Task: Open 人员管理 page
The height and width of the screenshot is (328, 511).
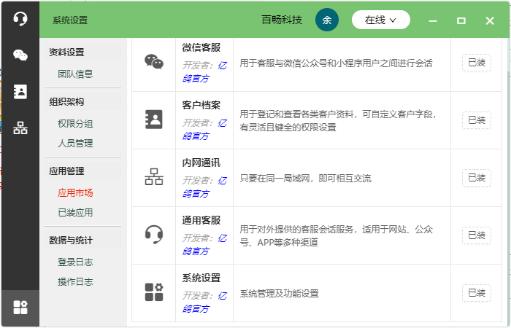Action: pyautogui.click(x=75, y=143)
